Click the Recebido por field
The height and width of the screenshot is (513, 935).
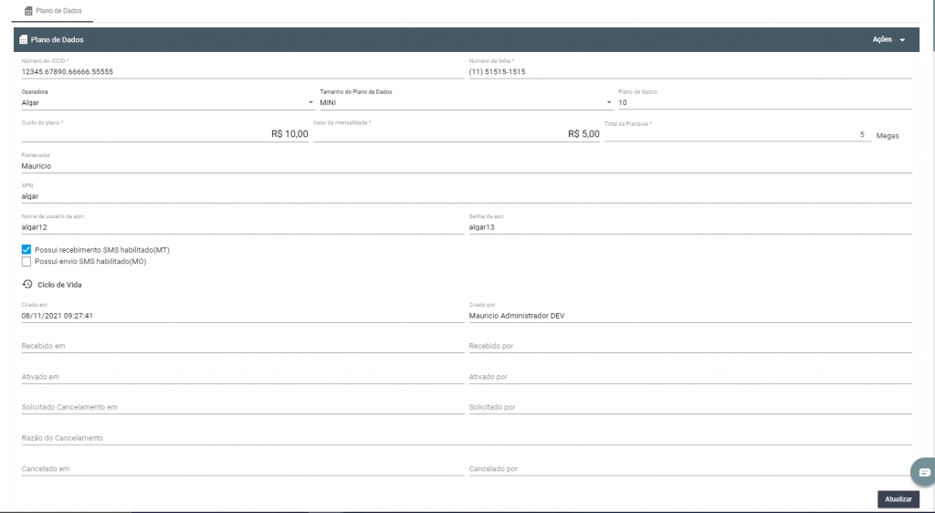[690, 346]
